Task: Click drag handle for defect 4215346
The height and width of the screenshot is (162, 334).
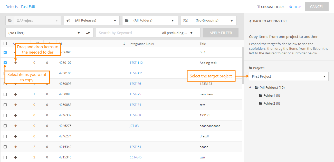Action: click(16, 157)
